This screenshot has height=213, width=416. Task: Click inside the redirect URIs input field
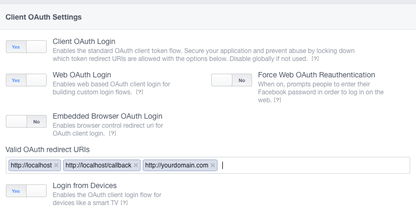[x=313, y=165]
